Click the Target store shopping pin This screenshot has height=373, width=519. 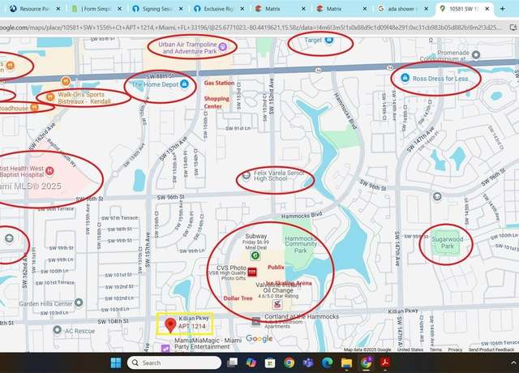(x=328, y=40)
